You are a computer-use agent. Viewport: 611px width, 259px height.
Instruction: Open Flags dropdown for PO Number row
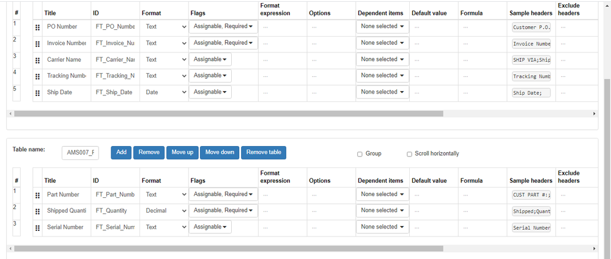(x=223, y=26)
